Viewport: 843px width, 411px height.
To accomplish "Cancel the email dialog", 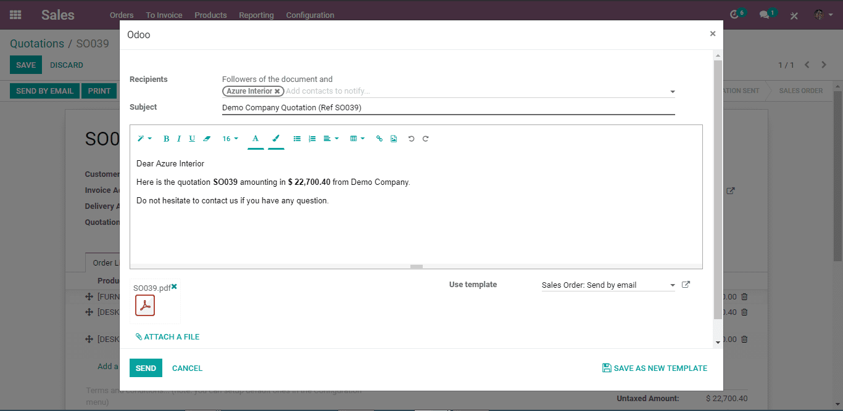I will (187, 368).
